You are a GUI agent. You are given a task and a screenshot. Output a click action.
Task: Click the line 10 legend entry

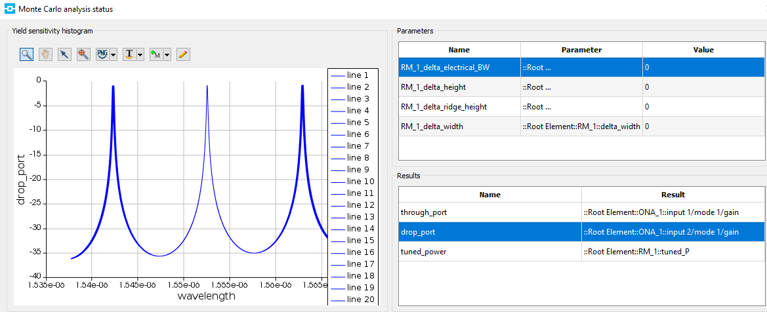[353, 182]
